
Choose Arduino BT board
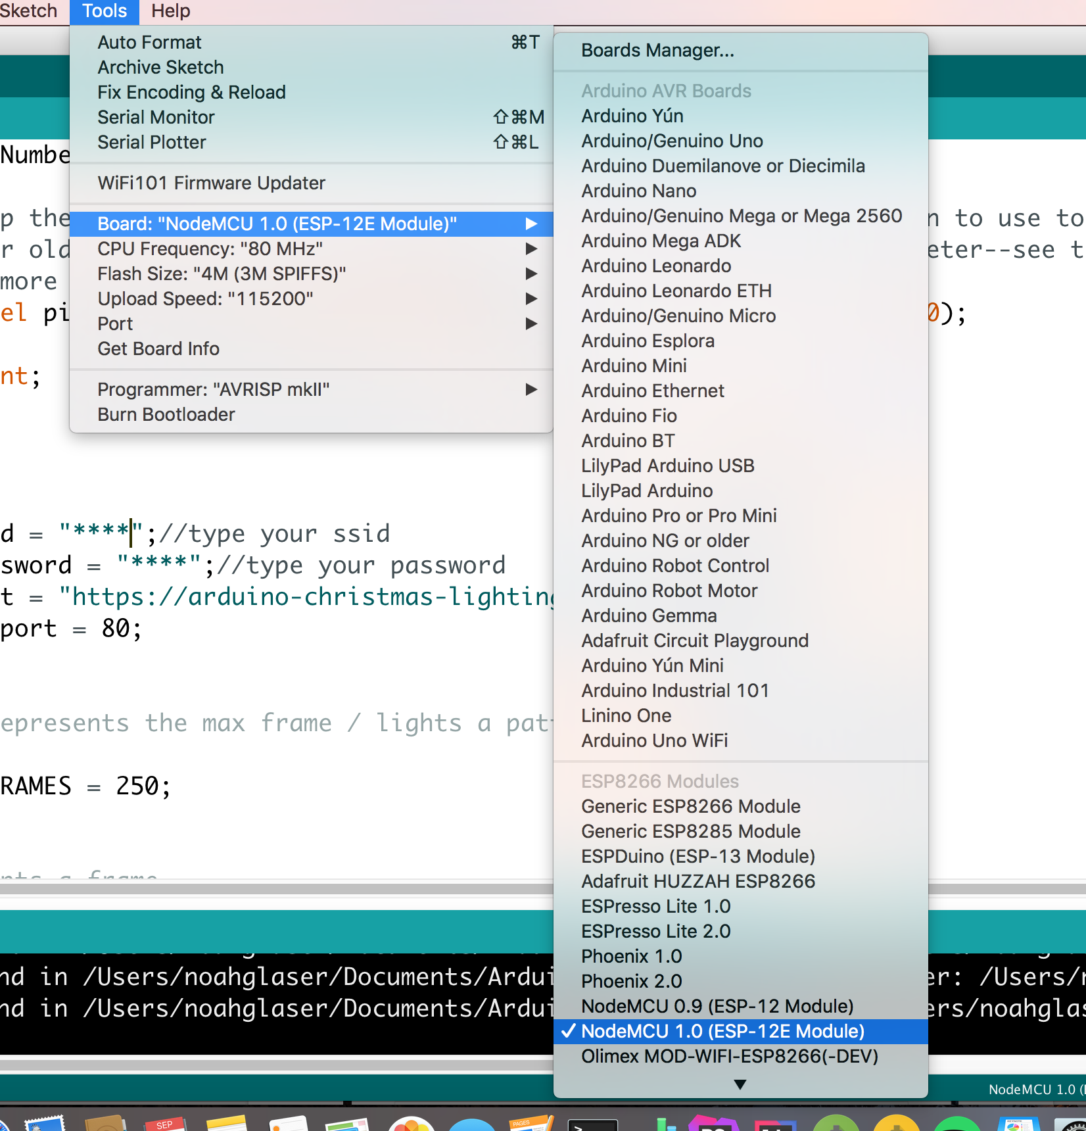(x=741, y=441)
